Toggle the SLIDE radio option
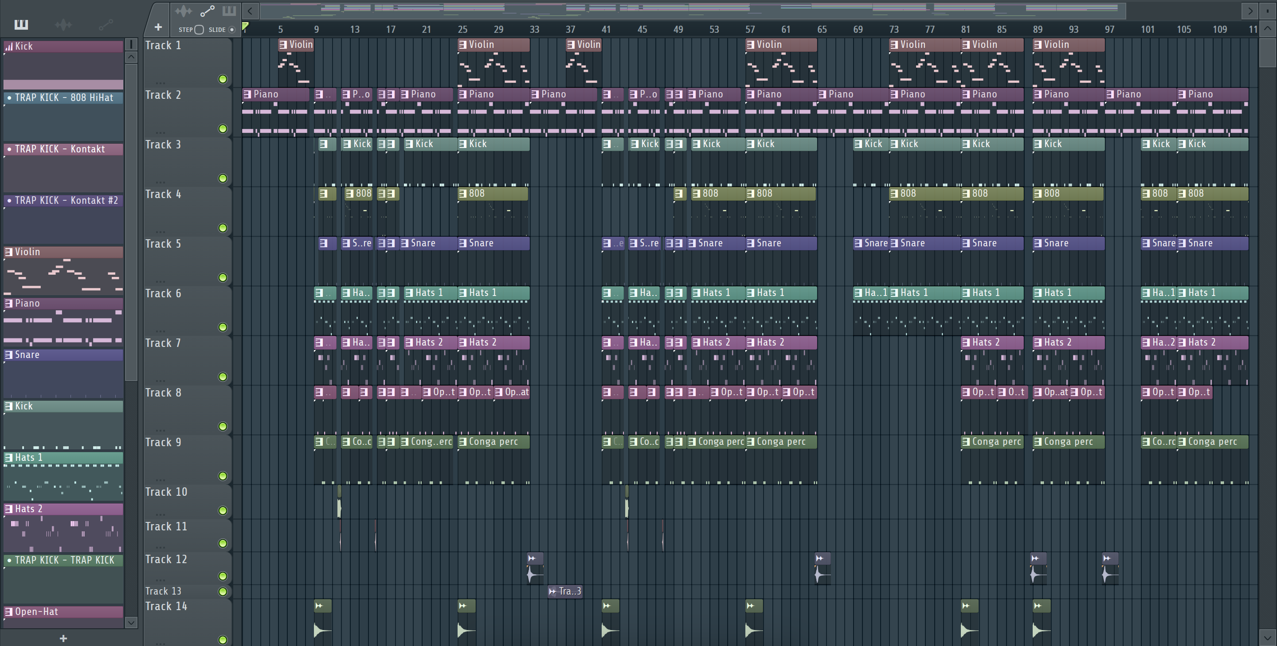This screenshot has height=646, width=1277. coord(231,30)
